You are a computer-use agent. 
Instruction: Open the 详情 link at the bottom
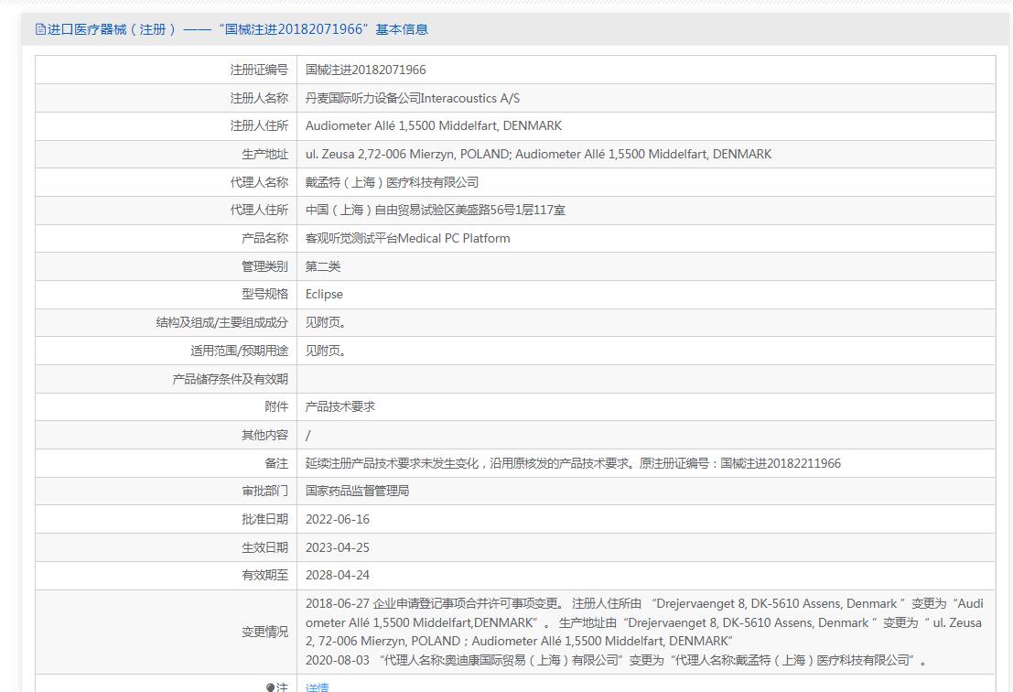click(317, 687)
